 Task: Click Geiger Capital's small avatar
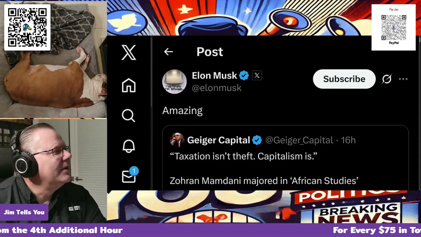click(177, 140)
